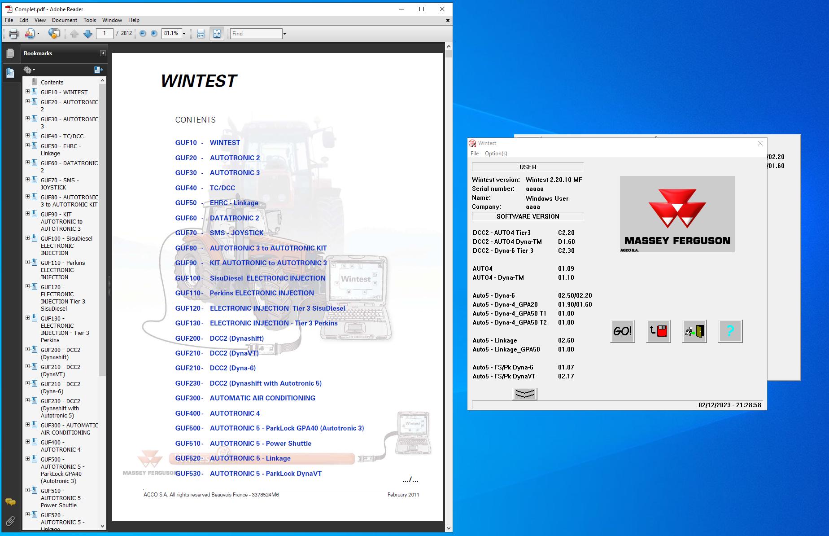Click the Find text field
829x536 pixels.
point(256,34)
